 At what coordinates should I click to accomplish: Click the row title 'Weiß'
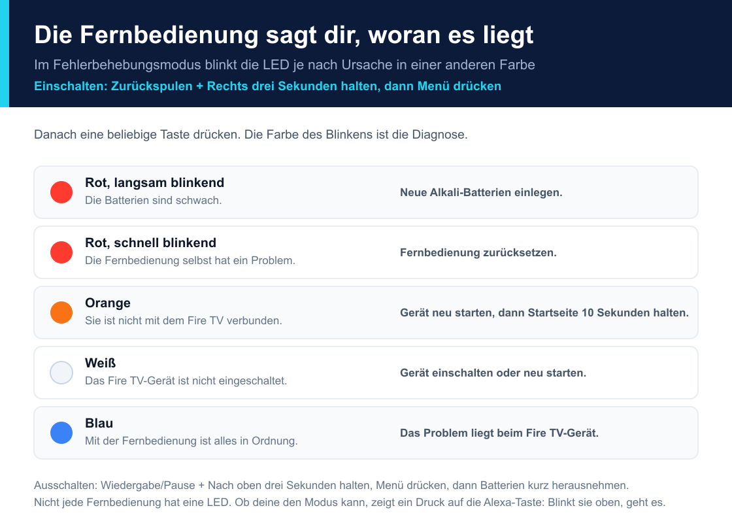click(x=101, y=363)
